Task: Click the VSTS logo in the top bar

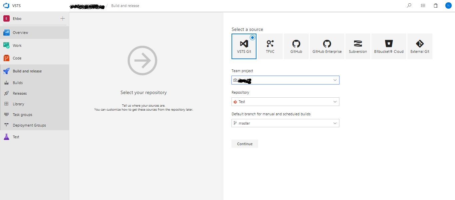Action: click(6, 6)
